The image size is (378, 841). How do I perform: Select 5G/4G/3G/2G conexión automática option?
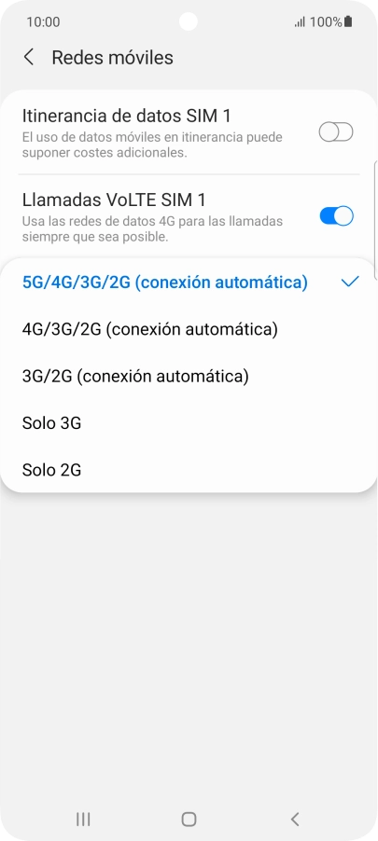click(189, 283)
